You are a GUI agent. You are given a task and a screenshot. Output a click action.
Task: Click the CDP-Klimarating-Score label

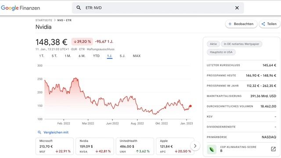(238, 147)
